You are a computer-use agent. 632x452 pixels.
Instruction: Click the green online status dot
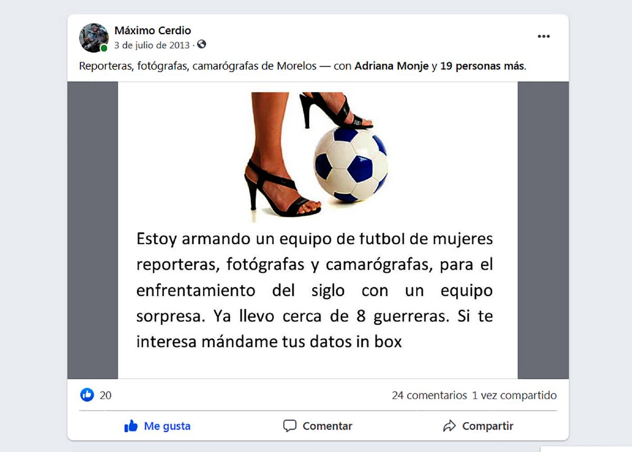104,48
